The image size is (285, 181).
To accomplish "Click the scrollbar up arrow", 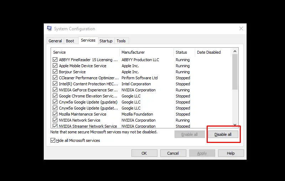I will point(235,51).
